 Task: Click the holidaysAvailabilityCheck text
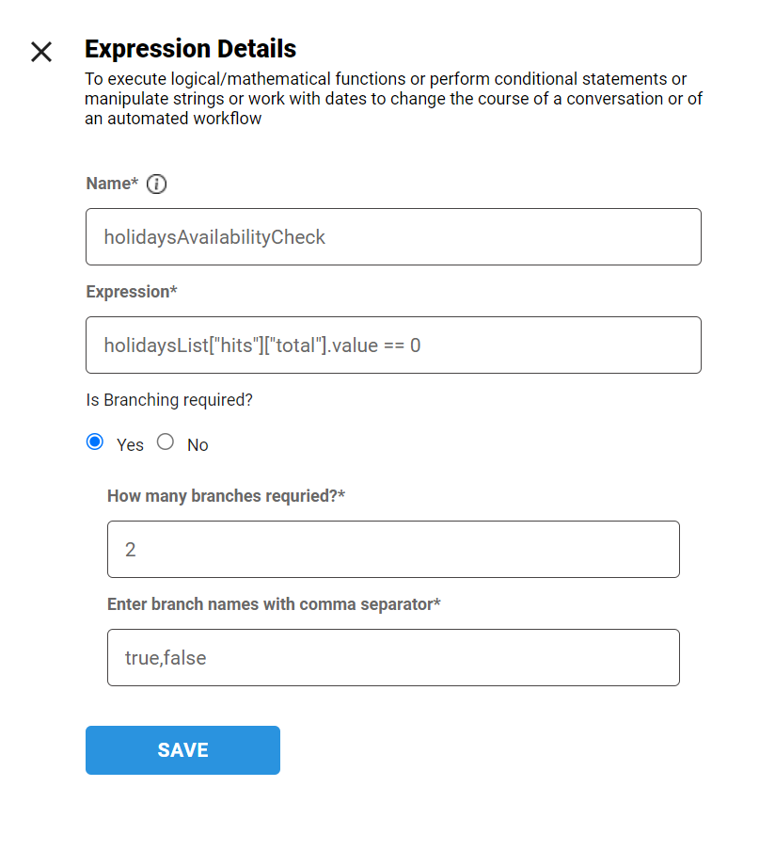pos(214,237)
